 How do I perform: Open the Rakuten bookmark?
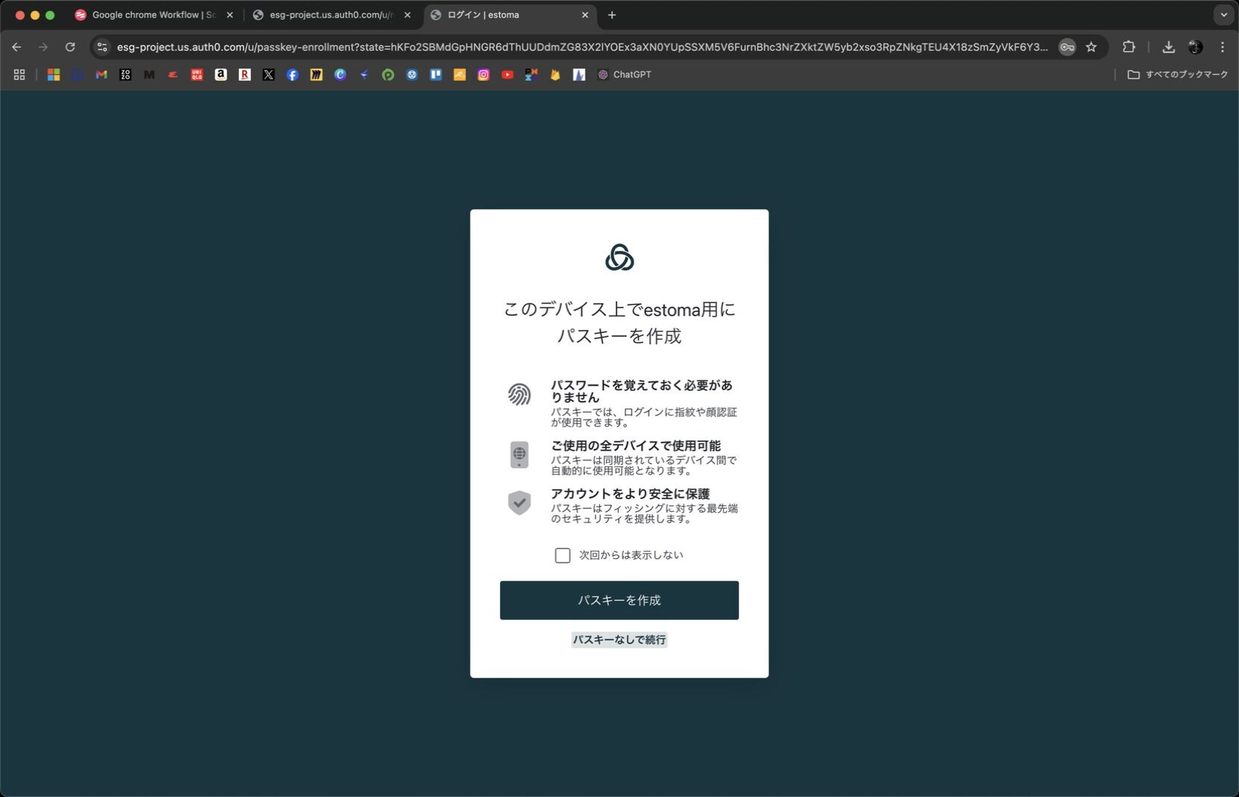tap(245, 75)
